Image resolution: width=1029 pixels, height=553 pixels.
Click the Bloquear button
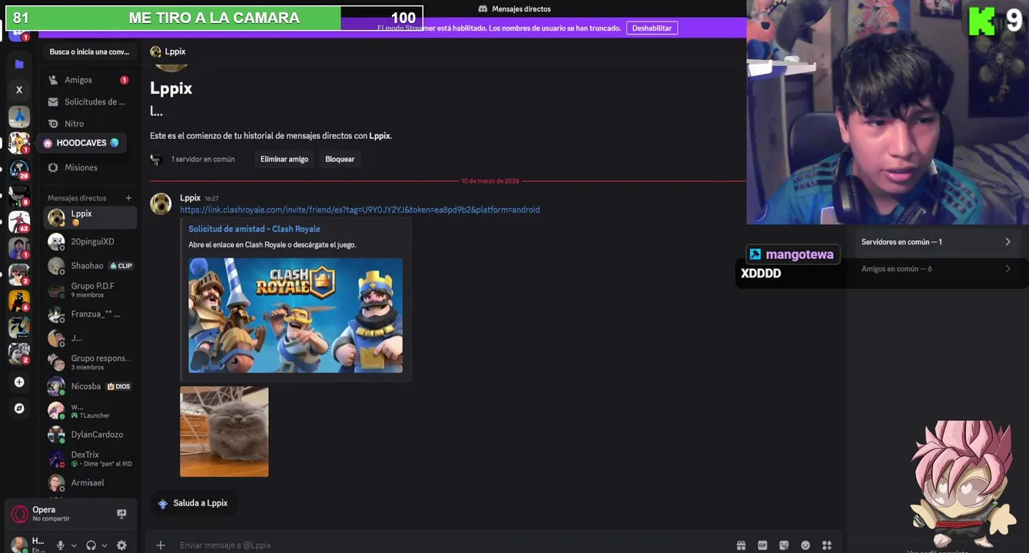click(x=340, y=159)
